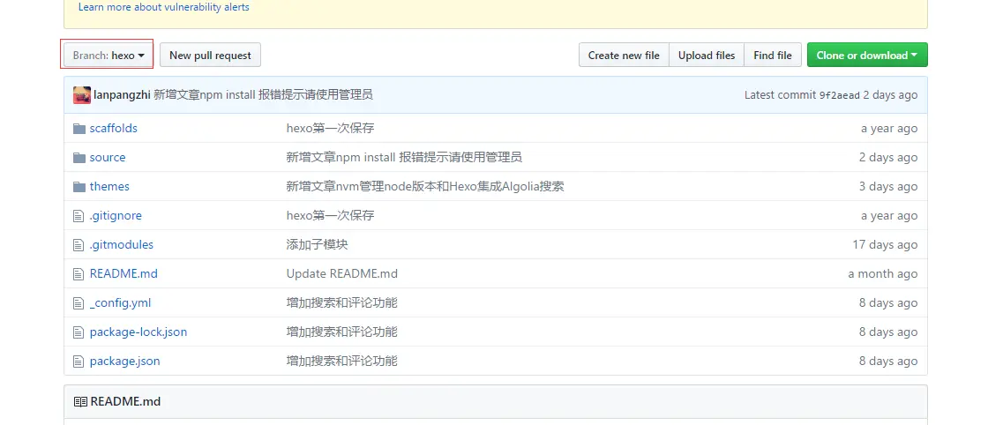
Task: Open the Branch: hexo dropdown
Action: pos(107,56)
